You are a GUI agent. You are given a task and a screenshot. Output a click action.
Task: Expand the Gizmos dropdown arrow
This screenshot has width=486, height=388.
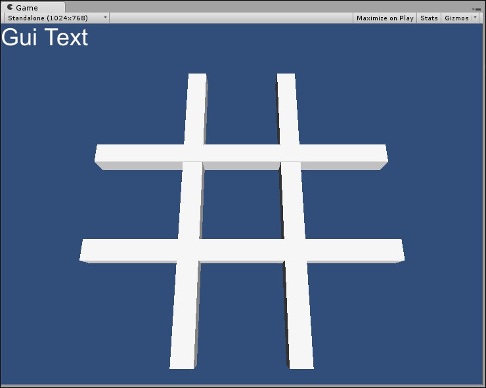pos(475,18)
